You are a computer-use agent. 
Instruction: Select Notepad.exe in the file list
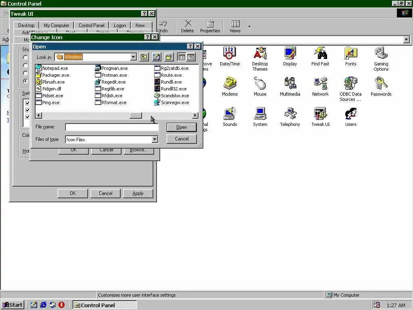[52, 68]
